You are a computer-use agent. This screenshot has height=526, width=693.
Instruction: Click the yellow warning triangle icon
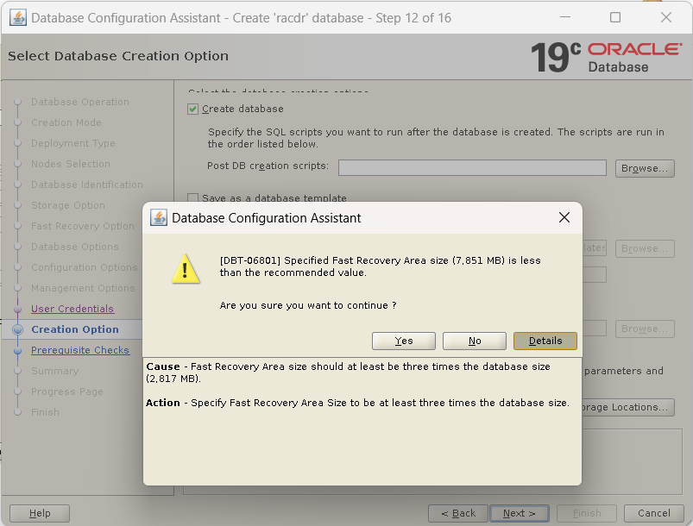(186, 268)
